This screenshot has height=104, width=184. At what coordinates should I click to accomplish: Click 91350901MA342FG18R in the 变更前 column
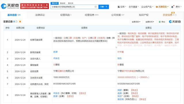click(x=64, y=84)
